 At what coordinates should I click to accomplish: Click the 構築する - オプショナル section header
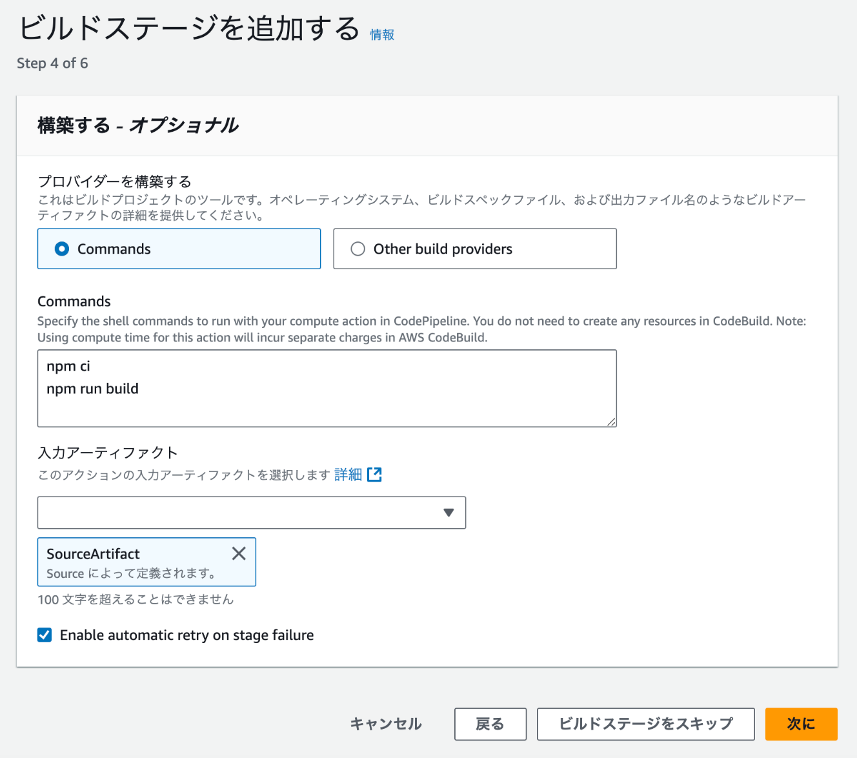tap(138, 125)
